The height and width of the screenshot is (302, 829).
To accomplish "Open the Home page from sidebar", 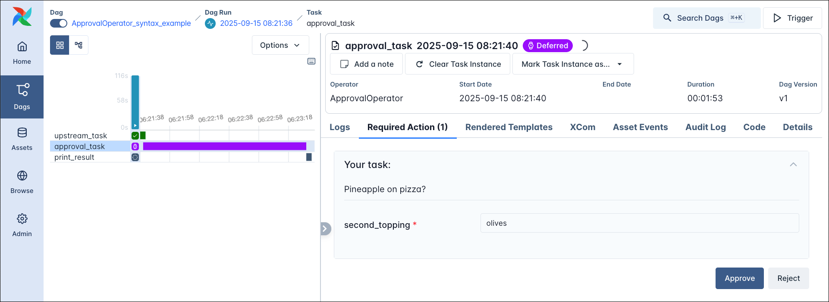I will 22,53.
